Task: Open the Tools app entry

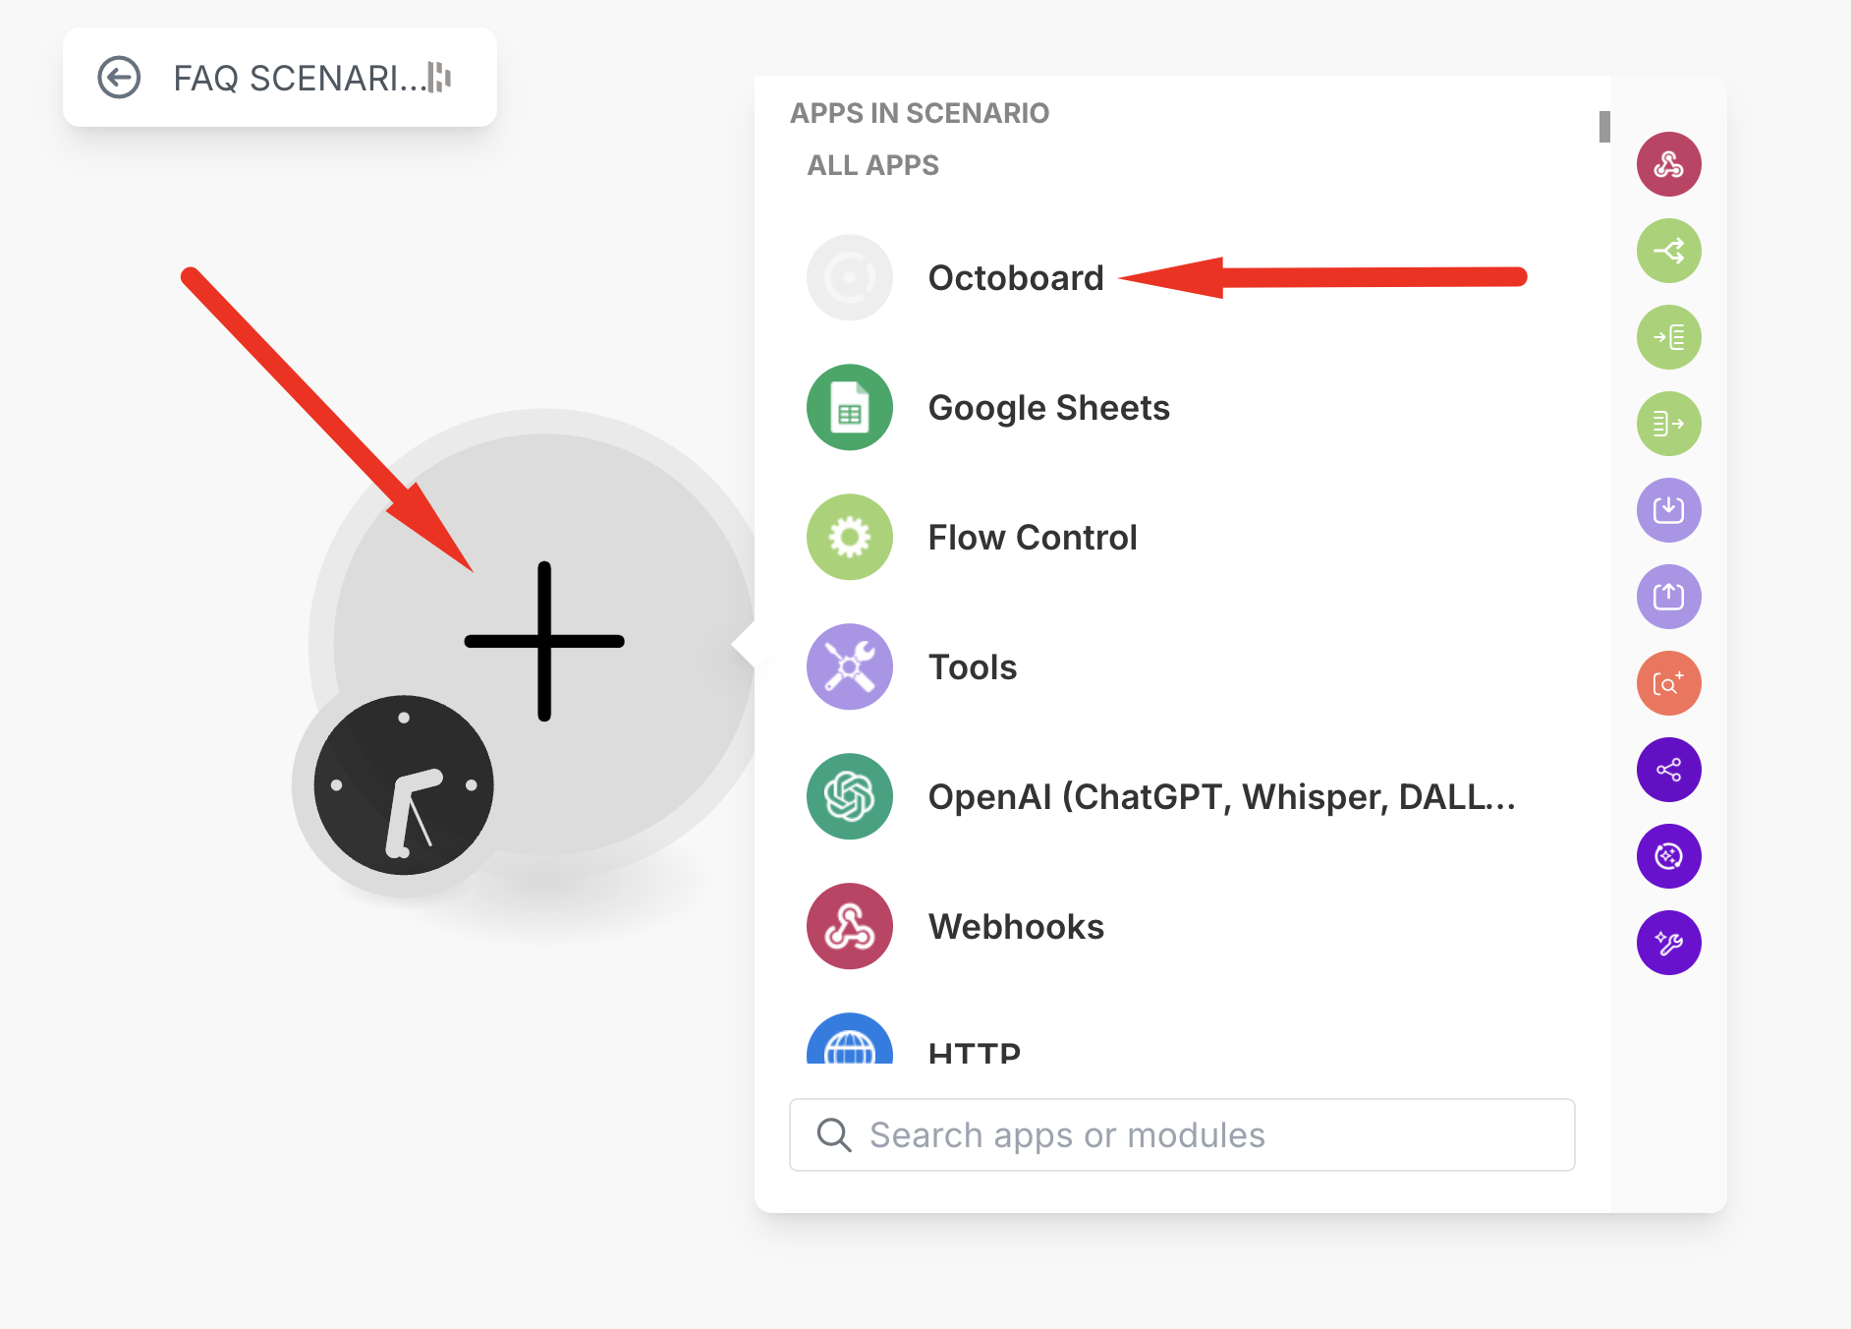Action: click(x=972, y=667)
